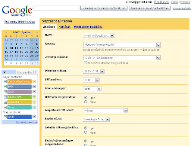Select April 10 in mini calendar
The width and height of the screenshot is (191, 146).
[11, 48]
